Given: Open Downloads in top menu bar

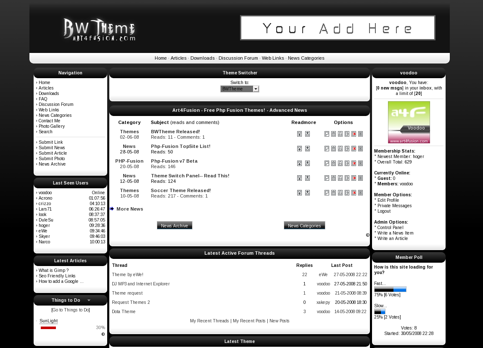Looking at the screenshot, I should tap(202, 58).
